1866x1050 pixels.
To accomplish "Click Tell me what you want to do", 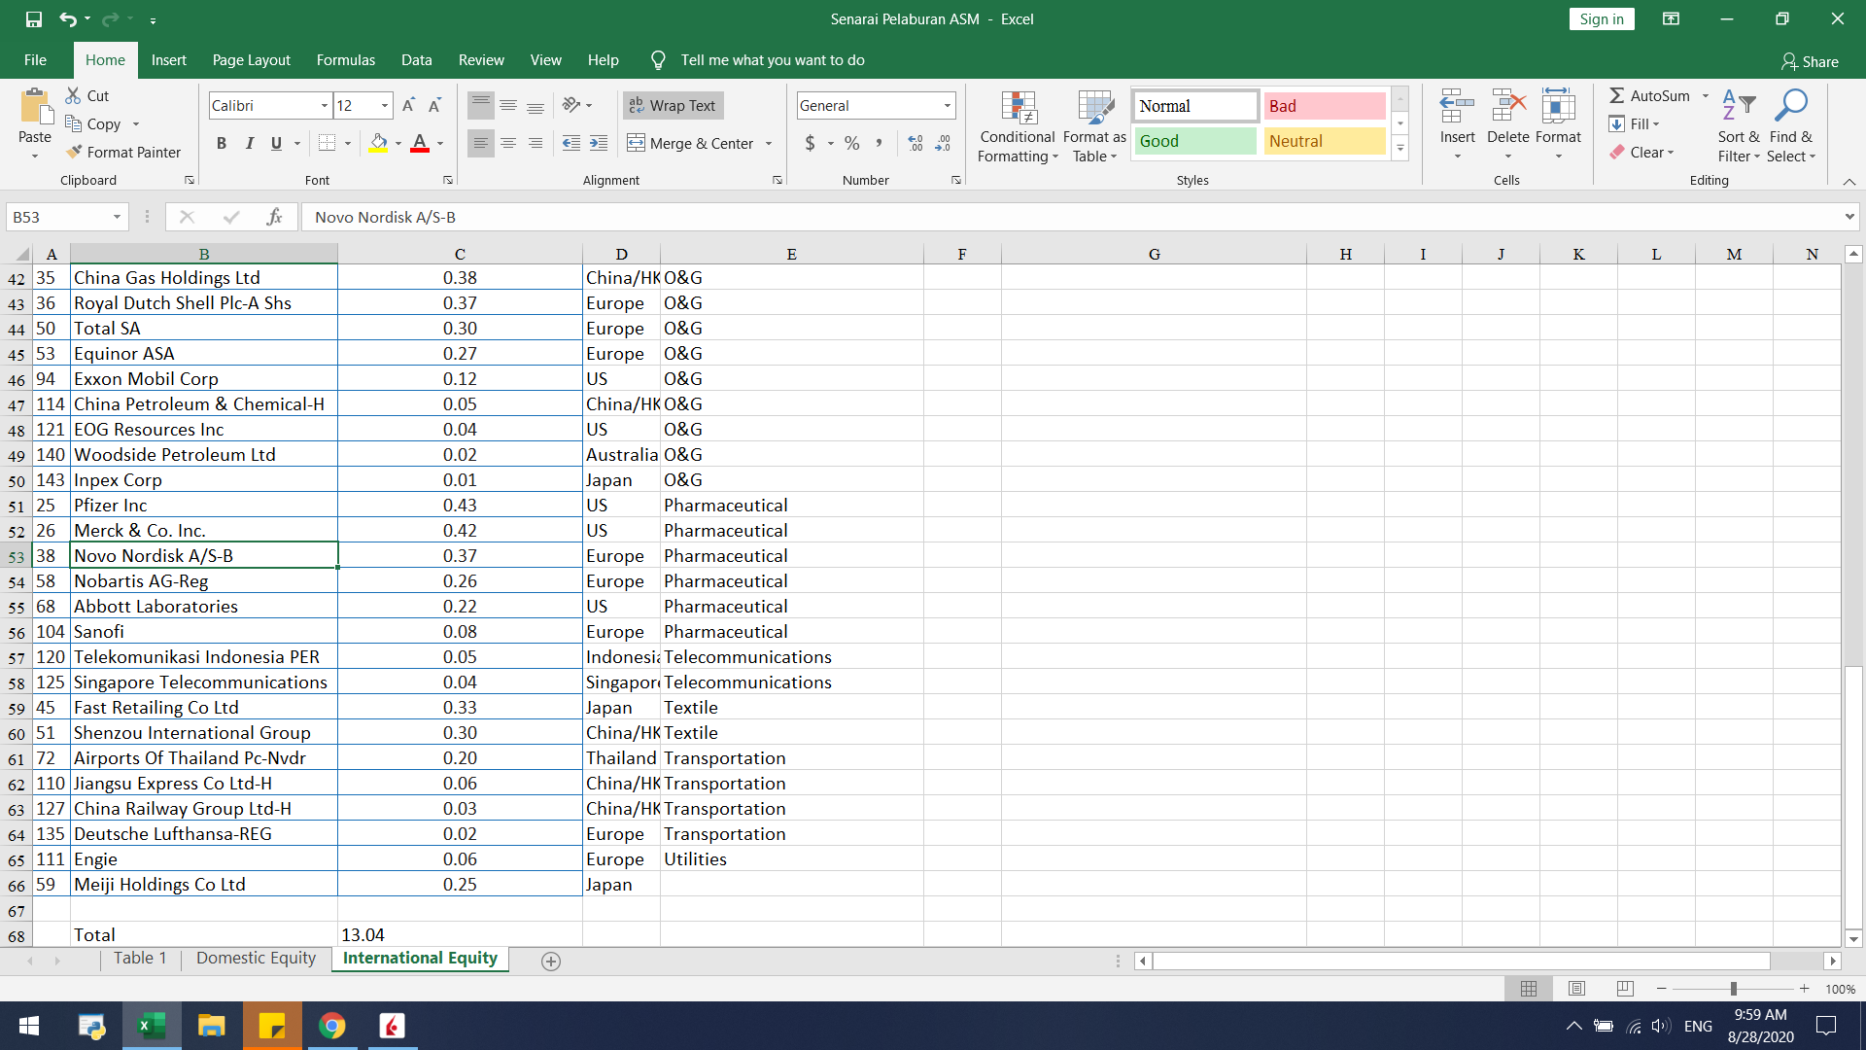I will (x=772, y=59).
